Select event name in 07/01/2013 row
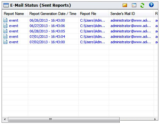Screen dimensions: 160x124 [14, 37]
